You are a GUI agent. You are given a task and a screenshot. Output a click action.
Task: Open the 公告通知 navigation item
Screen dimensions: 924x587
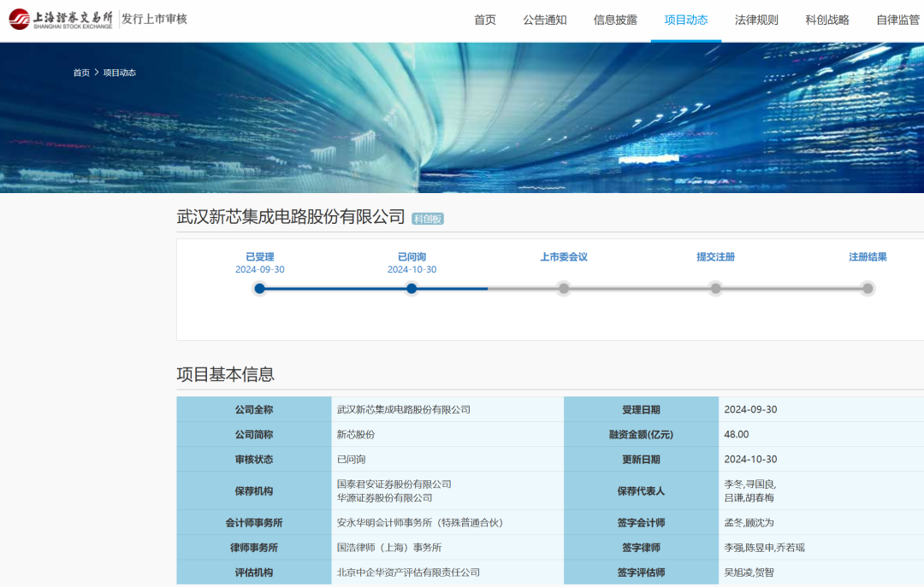click(x=545, y=21)
